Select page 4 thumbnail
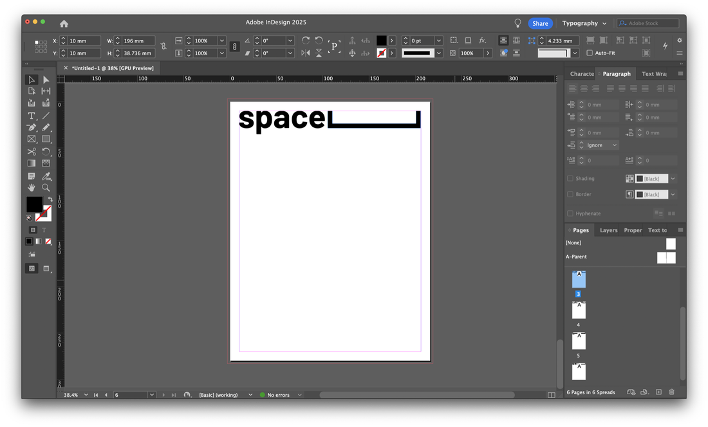Screen dimensions: 708x427 [x=579, y=310]
